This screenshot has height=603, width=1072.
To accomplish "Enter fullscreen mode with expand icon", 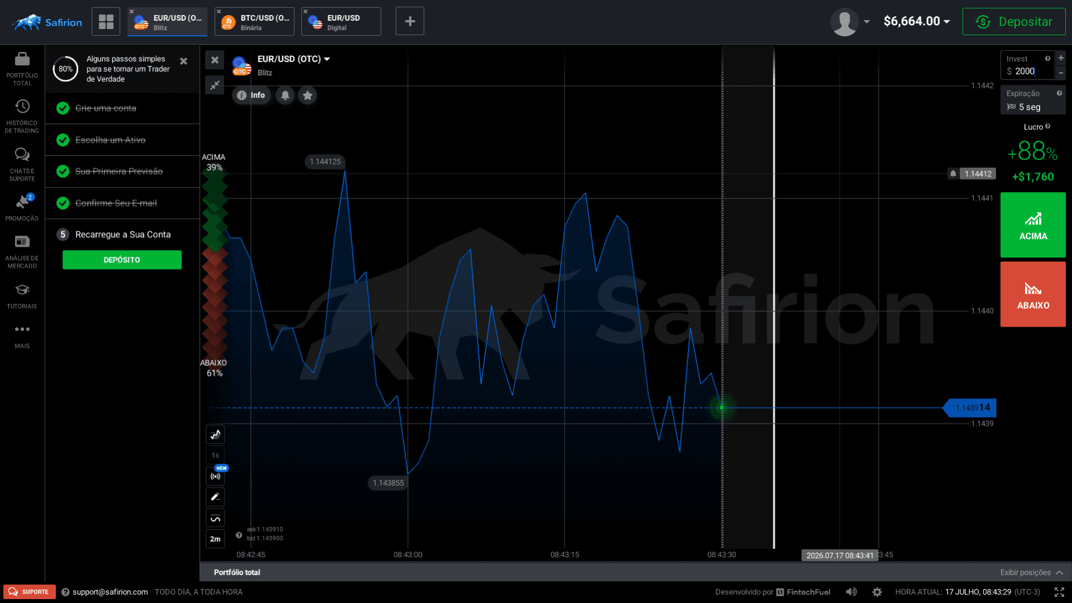I will click(1059, 592).
